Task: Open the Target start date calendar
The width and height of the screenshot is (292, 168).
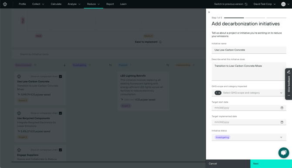Action: (x=282, y=108)
